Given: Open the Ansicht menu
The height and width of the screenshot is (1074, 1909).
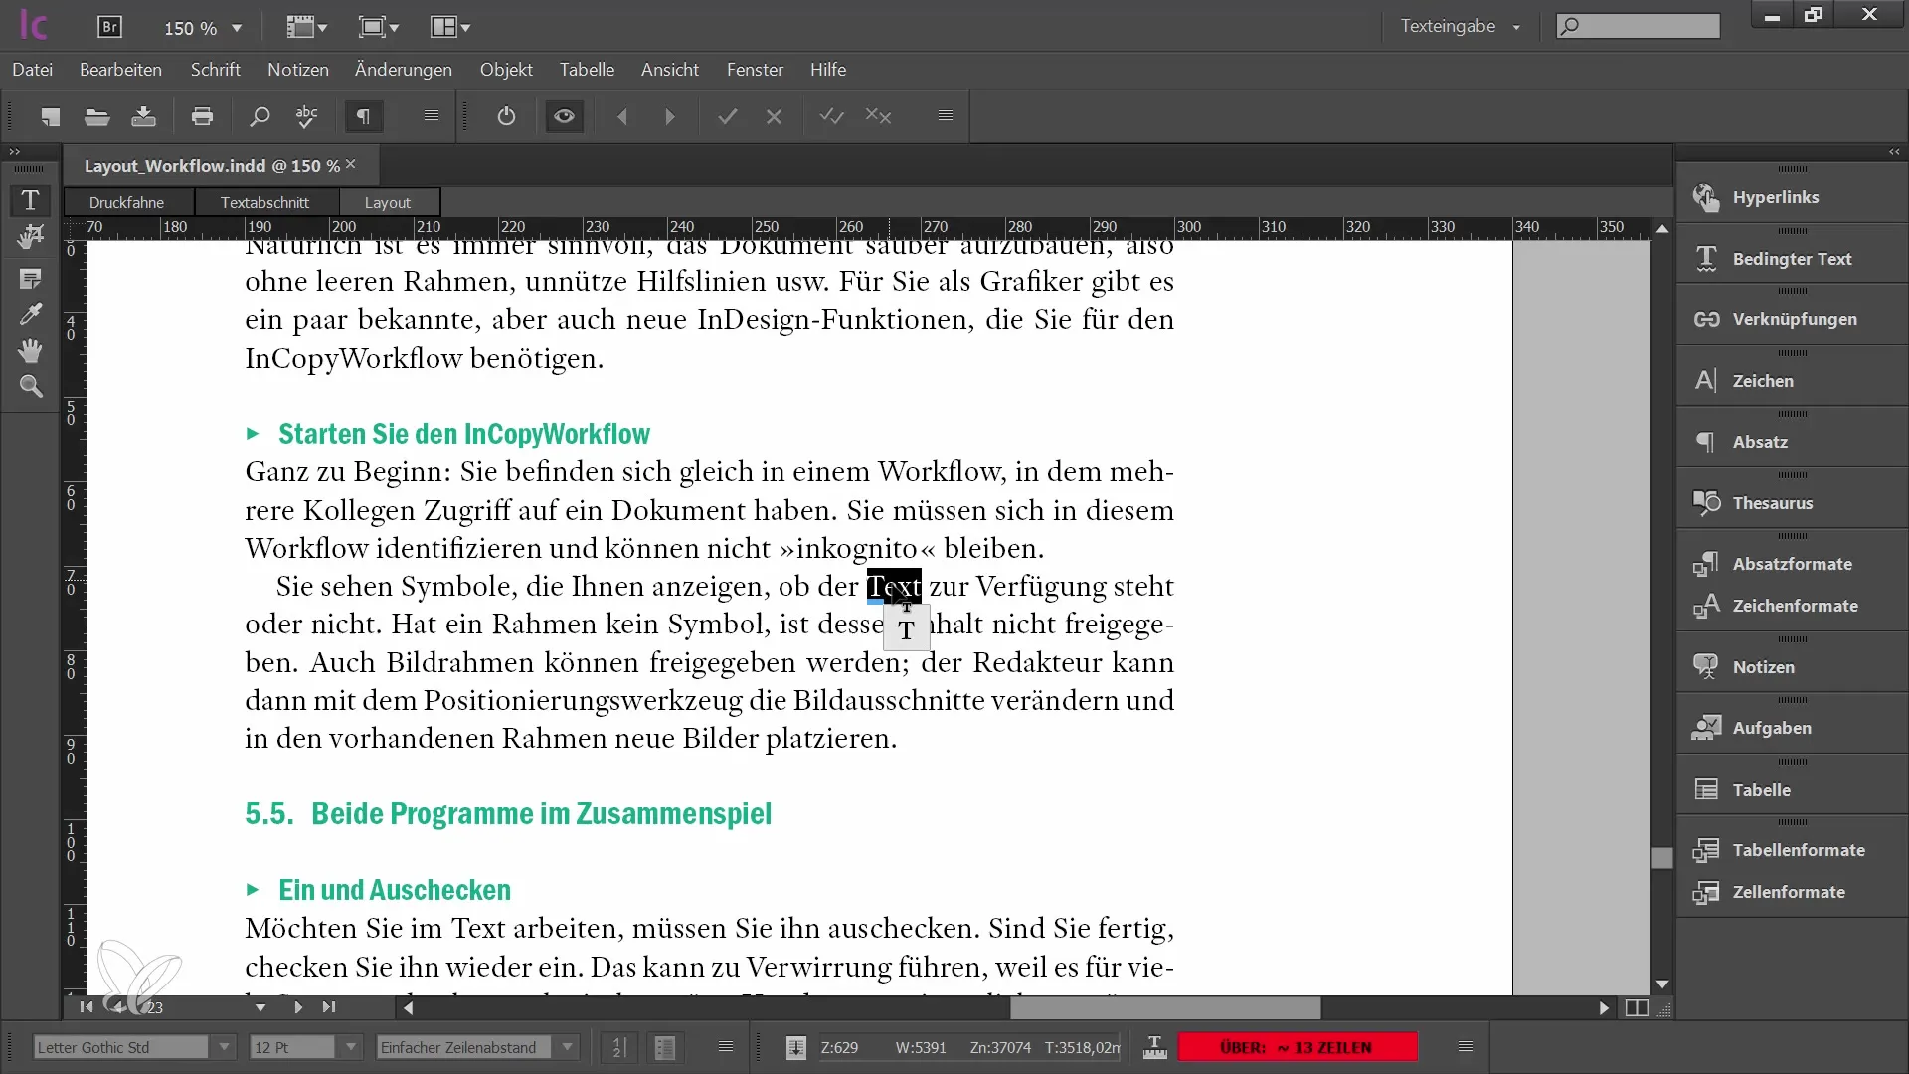Looking at the screenshot, I should (669, 69).
